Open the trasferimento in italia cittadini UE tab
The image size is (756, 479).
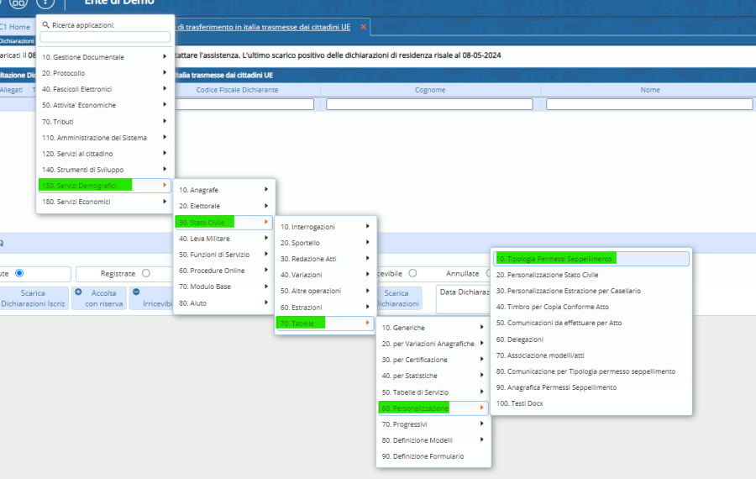click(264, 27)
